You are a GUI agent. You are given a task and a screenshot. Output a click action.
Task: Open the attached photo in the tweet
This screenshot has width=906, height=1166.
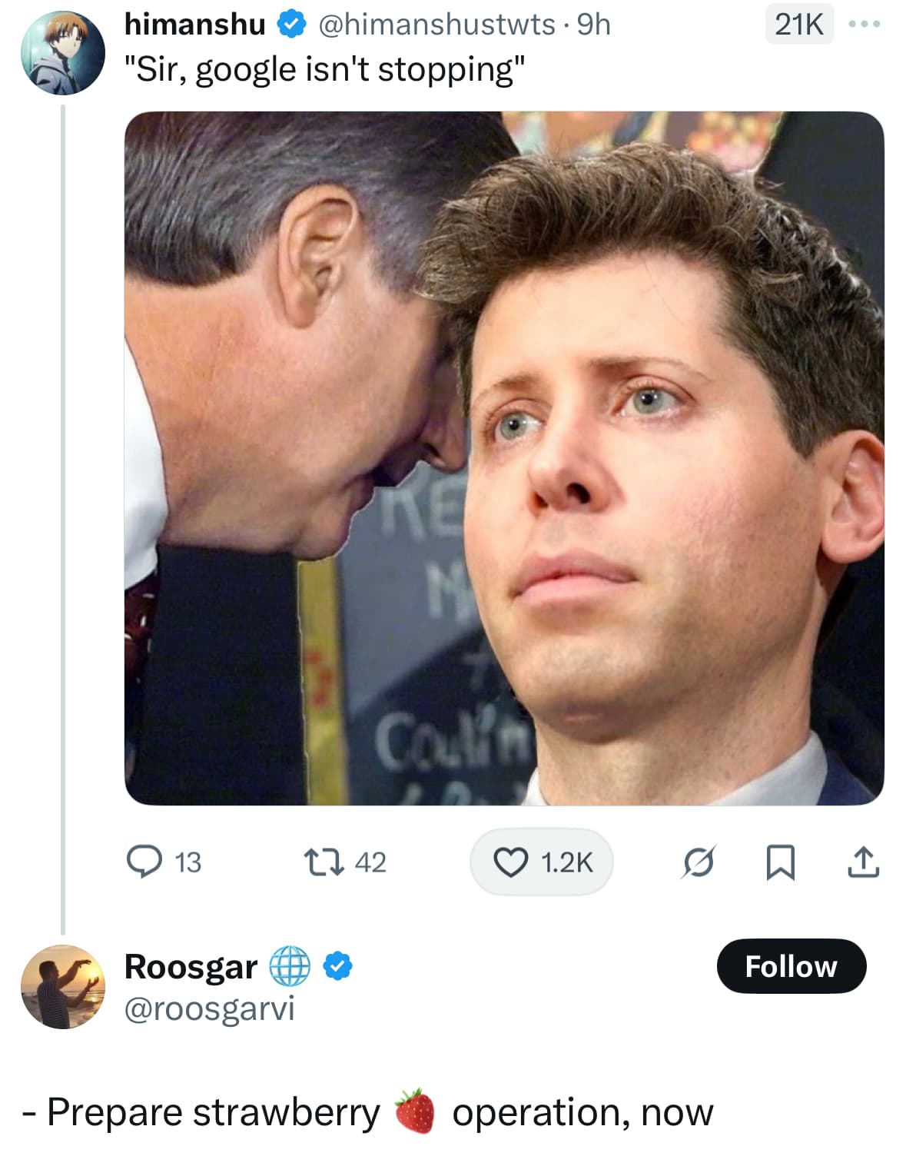click(504, 458)
